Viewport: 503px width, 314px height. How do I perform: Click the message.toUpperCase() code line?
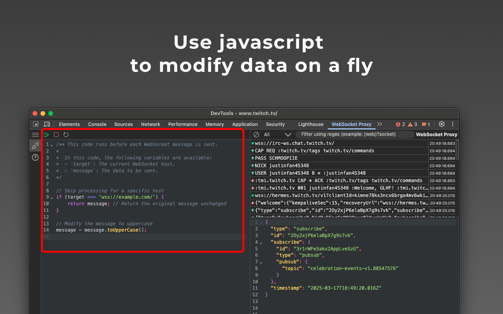click(101, 230)
